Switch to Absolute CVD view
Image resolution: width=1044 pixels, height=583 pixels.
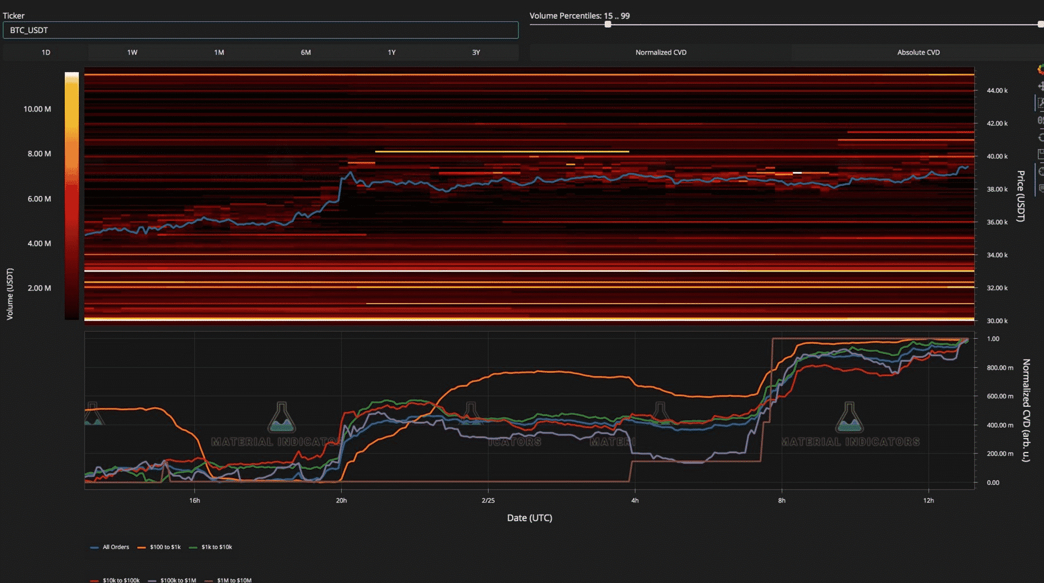point(918,52)
